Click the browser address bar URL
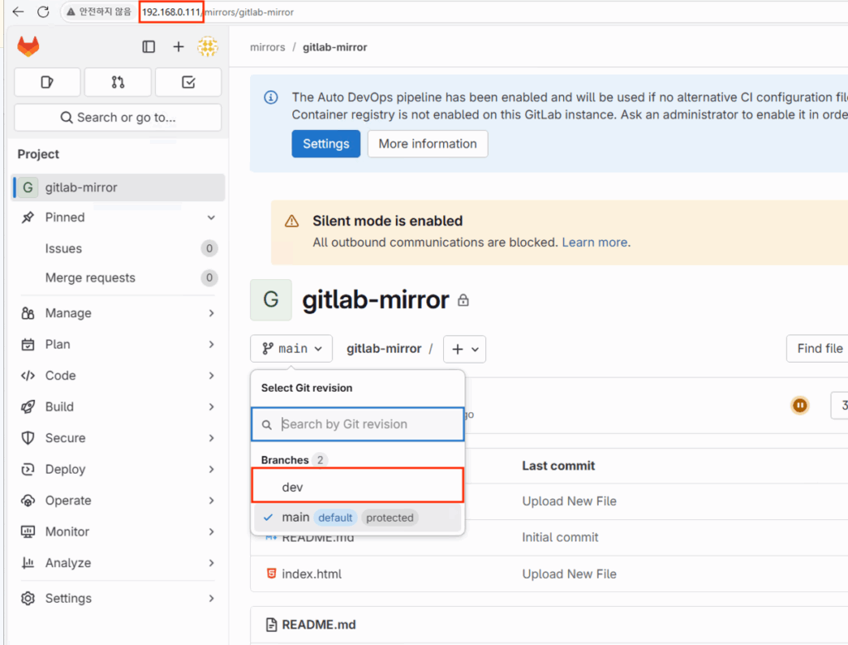 pos(218,12)
